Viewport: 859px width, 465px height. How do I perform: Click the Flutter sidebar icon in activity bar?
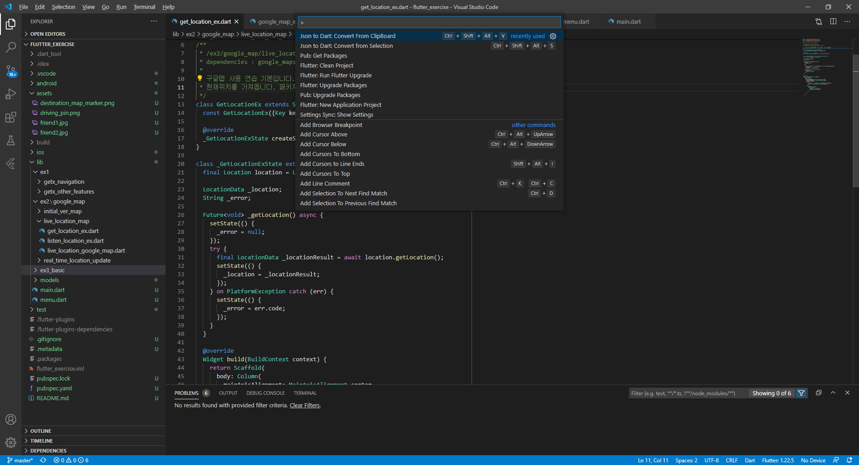click(11, 164)
